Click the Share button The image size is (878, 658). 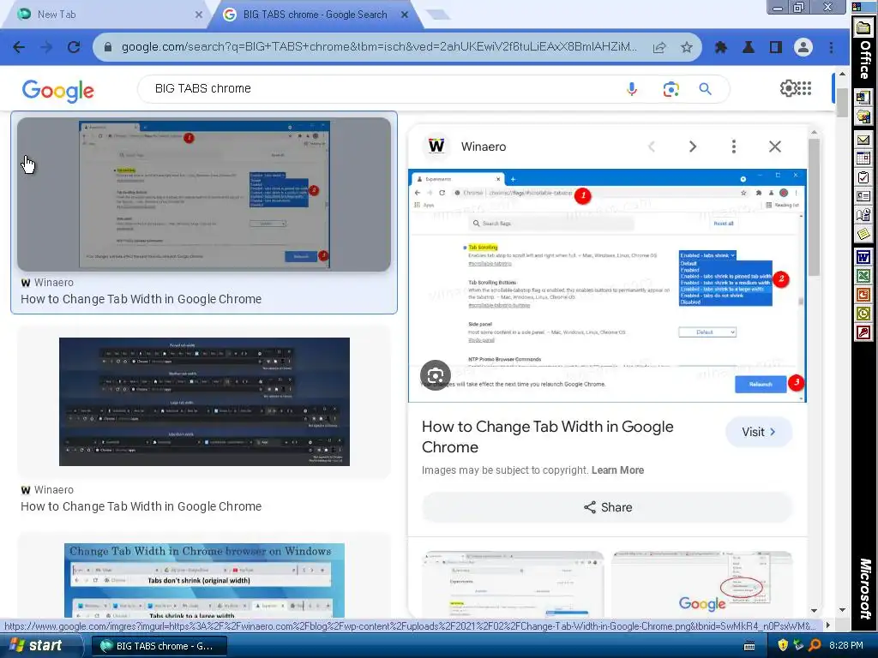(608, 507)
